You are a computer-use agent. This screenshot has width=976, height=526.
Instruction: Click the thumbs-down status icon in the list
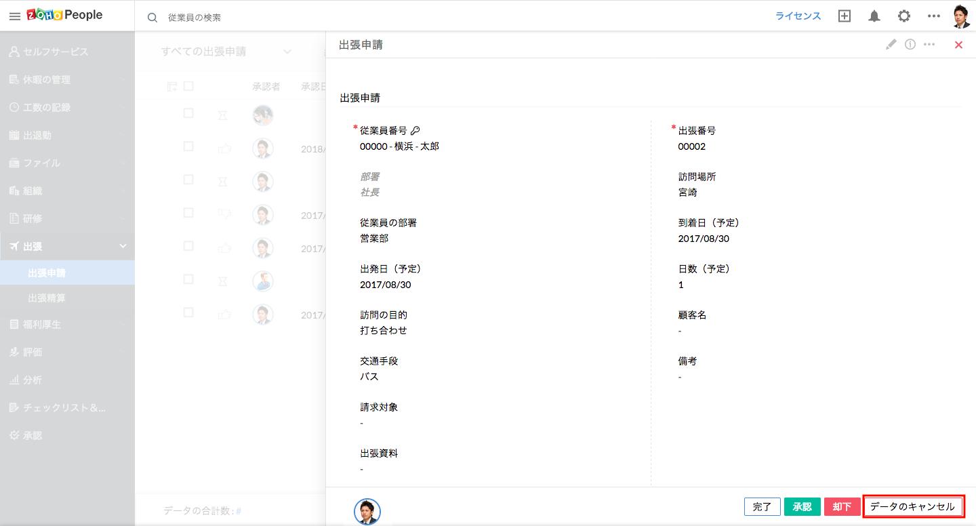pyautogui.click(x=224, y=214)
